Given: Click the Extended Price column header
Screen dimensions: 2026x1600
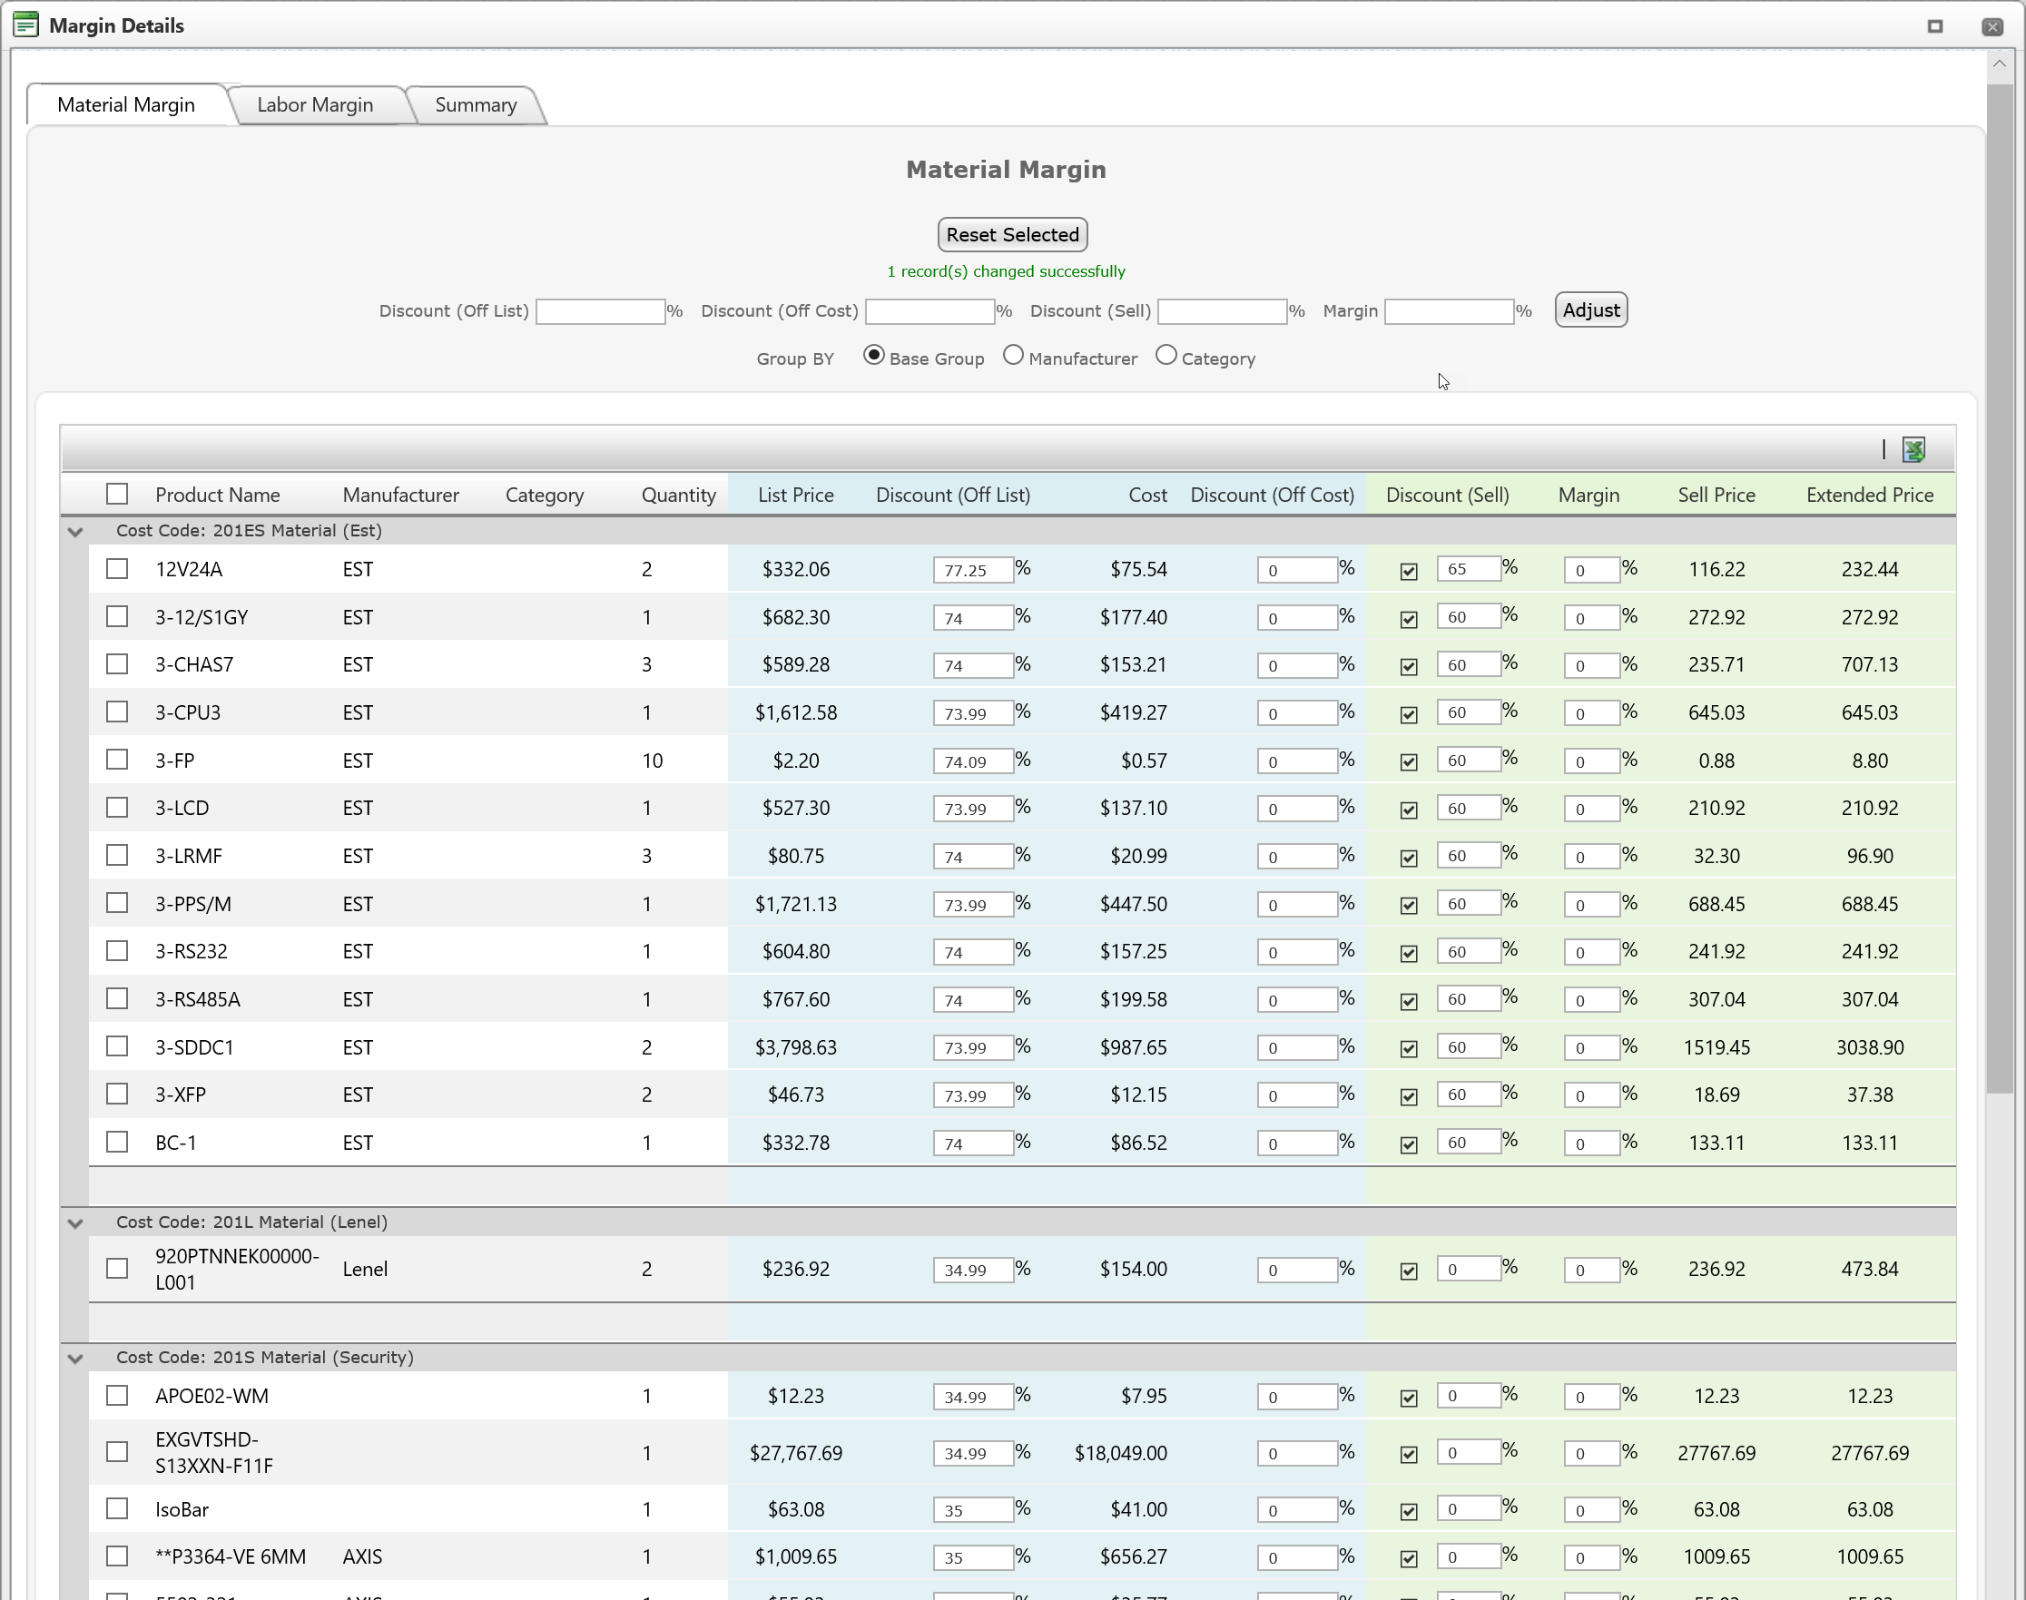Looking at the screenshot, I should tap(1870, 495).
